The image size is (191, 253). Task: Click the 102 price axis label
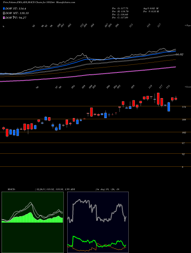(x=184, y=133)
